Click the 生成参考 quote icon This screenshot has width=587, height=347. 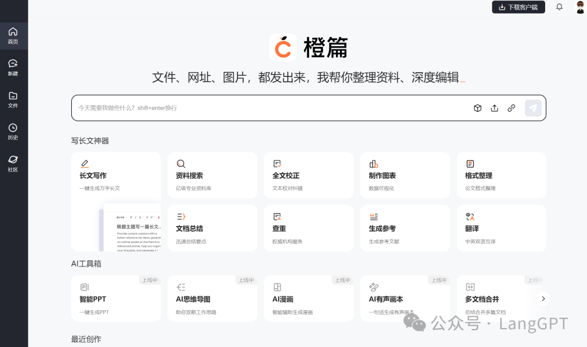(373, 217)
